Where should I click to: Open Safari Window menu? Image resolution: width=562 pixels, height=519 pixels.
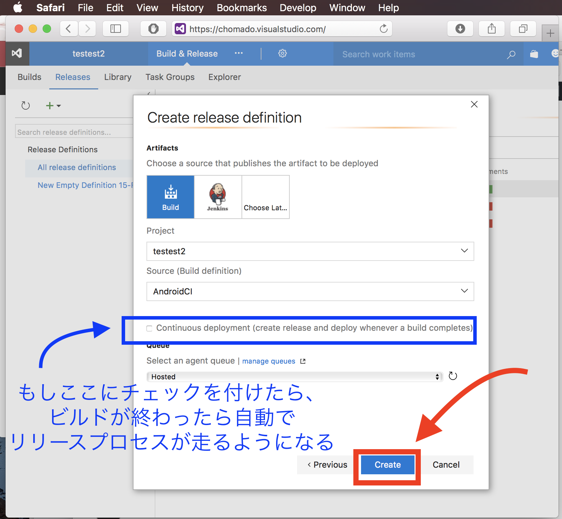click(347, 8)
